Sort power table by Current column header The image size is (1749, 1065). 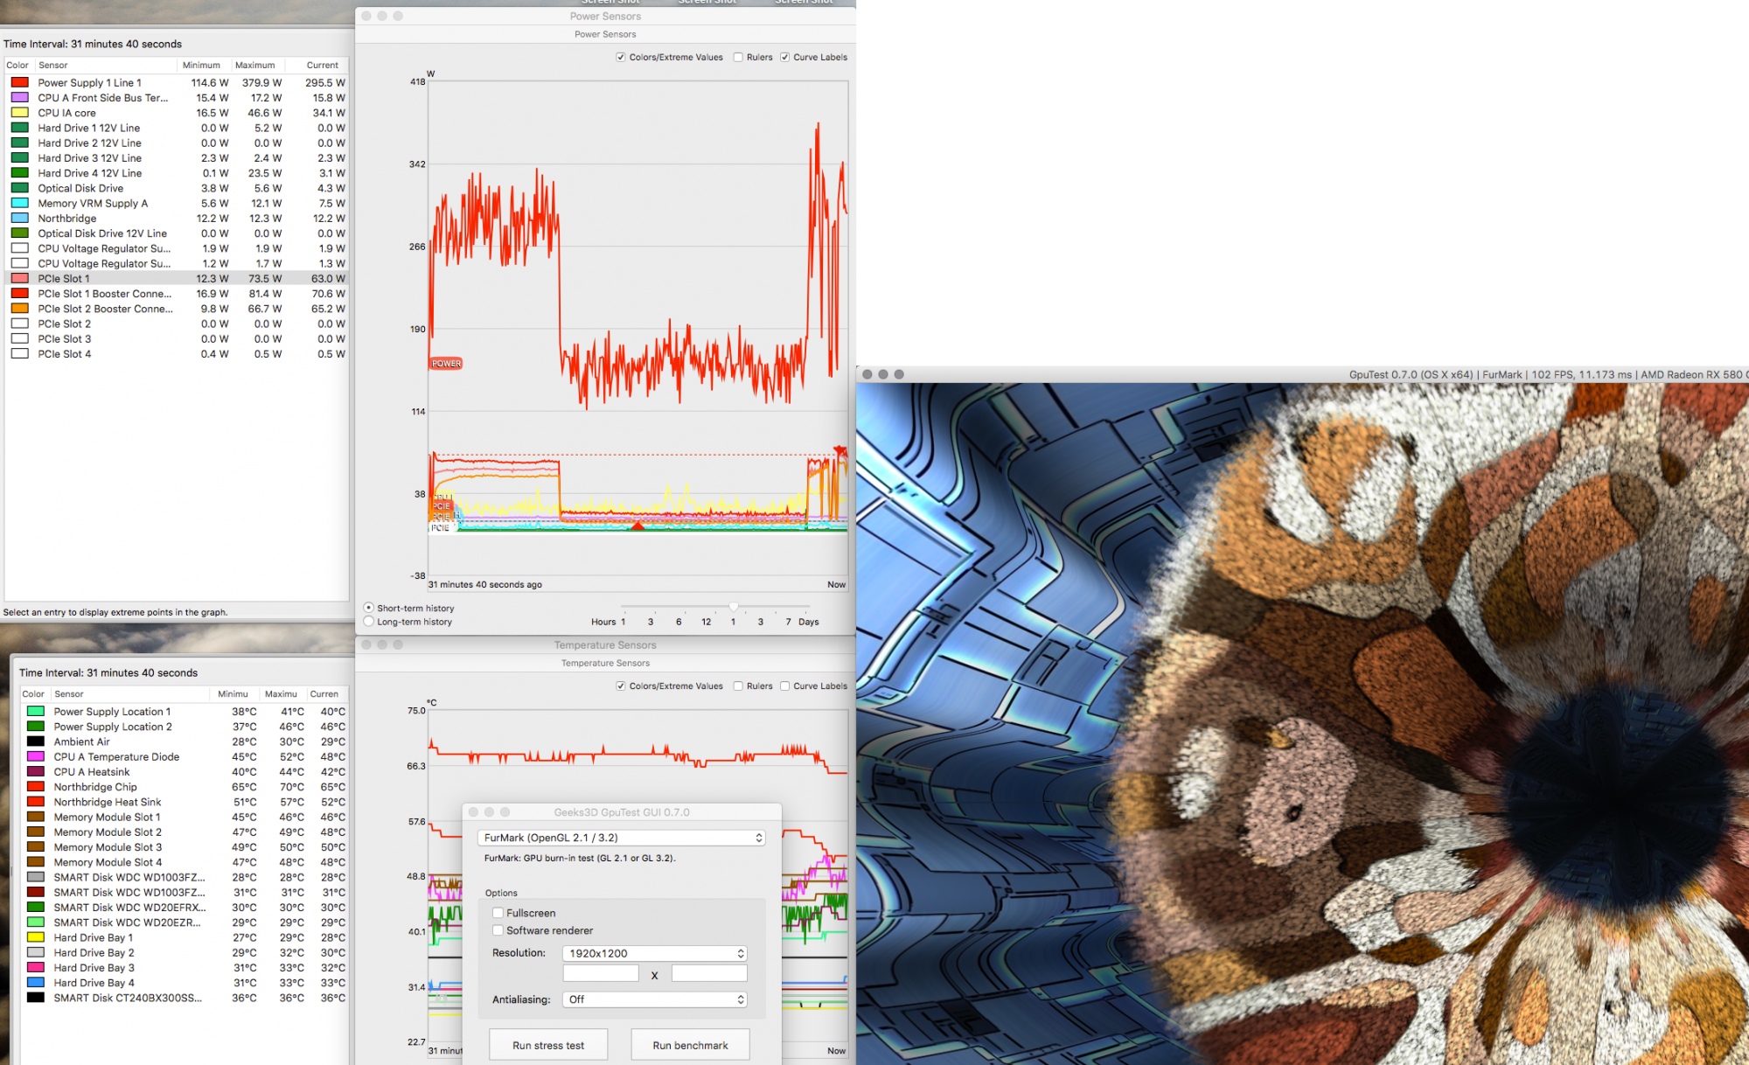317,66
